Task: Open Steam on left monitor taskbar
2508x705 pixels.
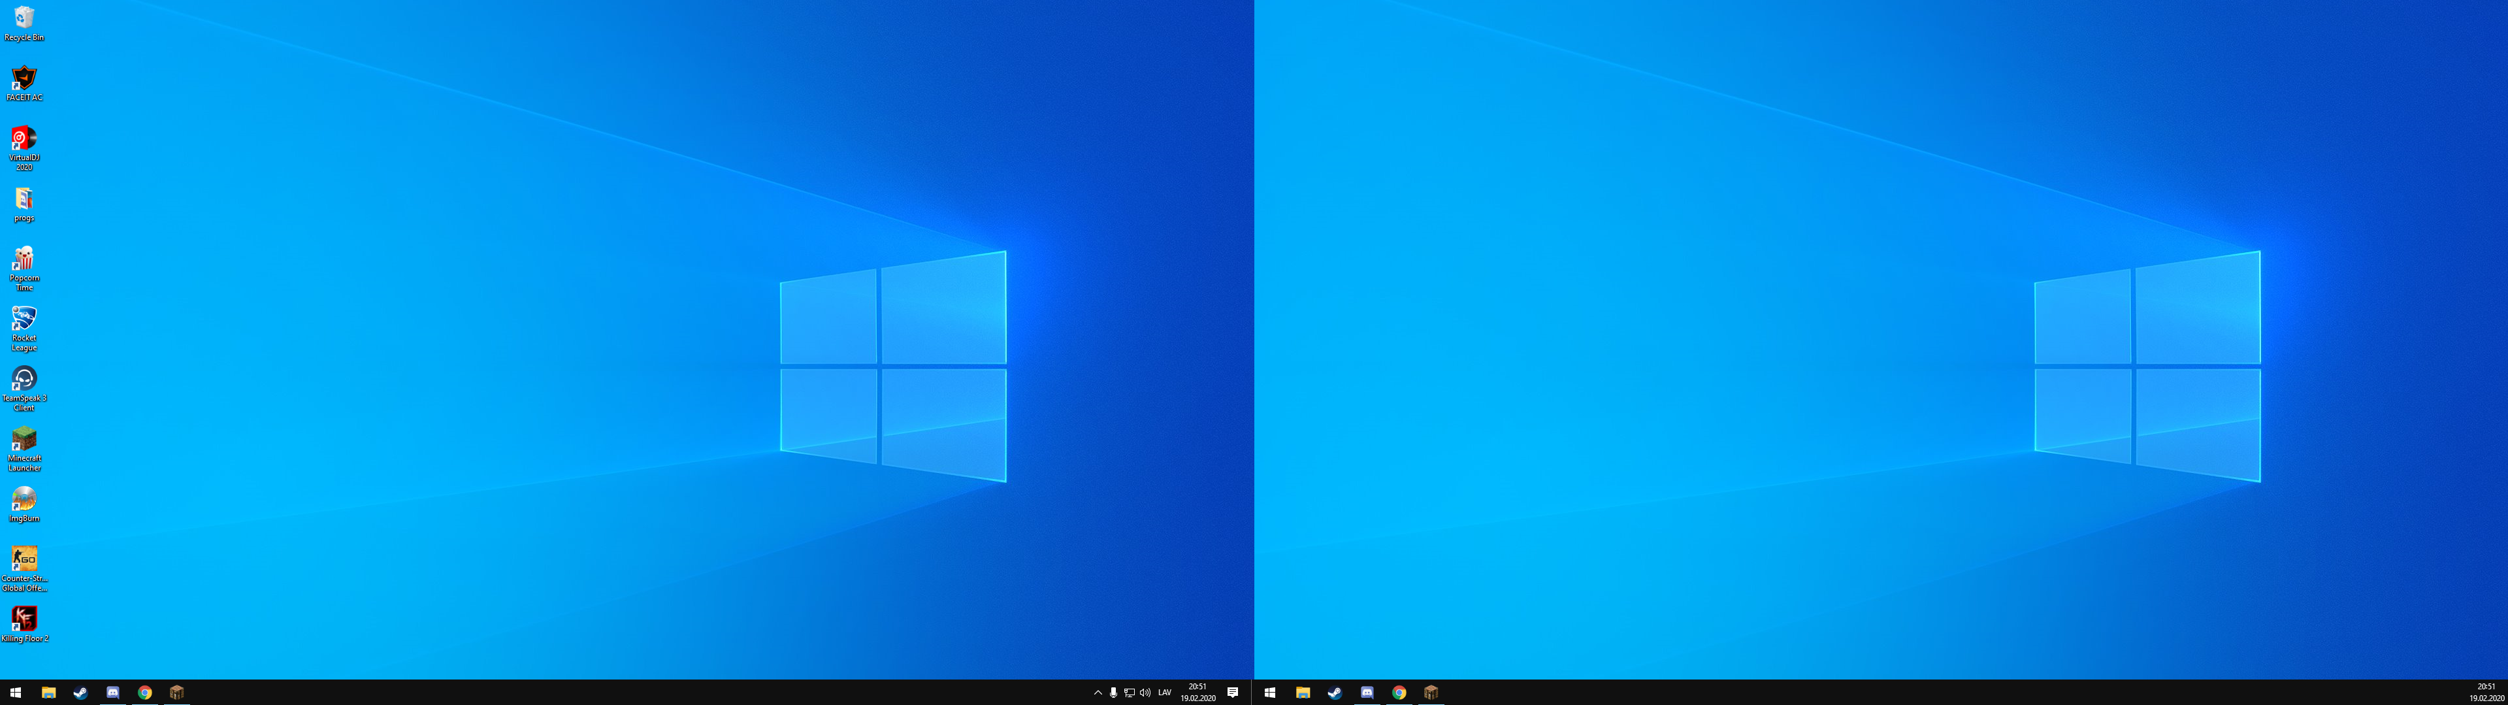Action: pyautogui.click(x=80, y=693)
